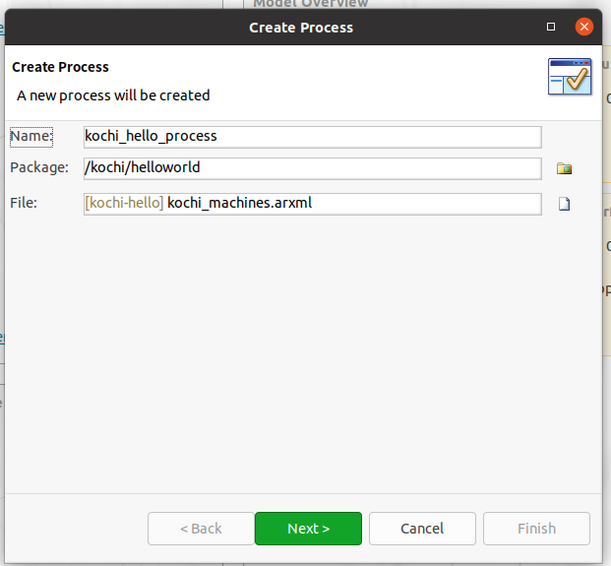This screenshot has width=611, height=566.
Task: Focus the Name field with kochi_hello_process
Action: 313,137
